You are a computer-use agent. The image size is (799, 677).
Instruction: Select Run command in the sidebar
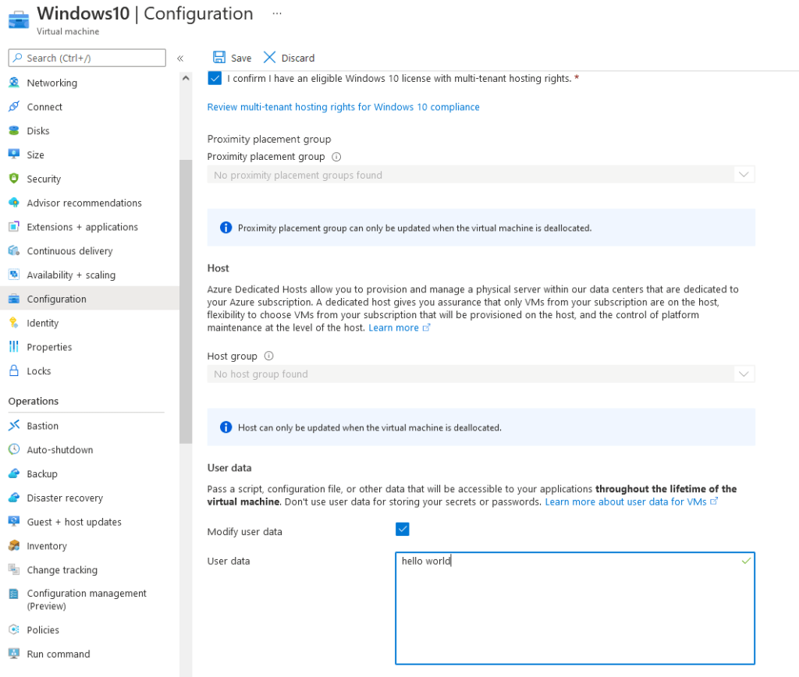[58, 654]
